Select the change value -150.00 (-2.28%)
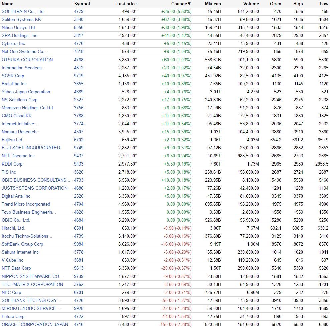 pyautogui.click(x=175, y=324)
